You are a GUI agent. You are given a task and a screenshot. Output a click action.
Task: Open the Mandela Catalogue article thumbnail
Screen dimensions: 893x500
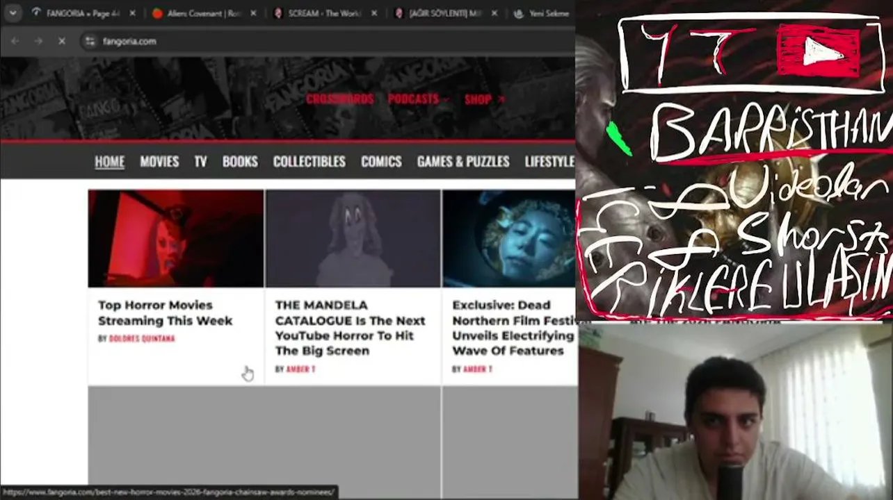(353, 239)
